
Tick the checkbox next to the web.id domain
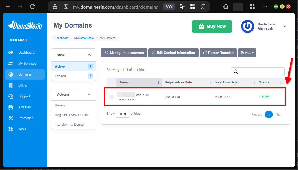click(x=111, y=97)
